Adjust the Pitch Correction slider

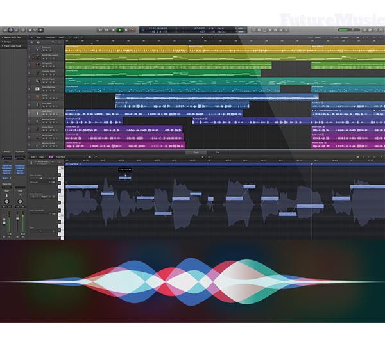coord(40,213)
